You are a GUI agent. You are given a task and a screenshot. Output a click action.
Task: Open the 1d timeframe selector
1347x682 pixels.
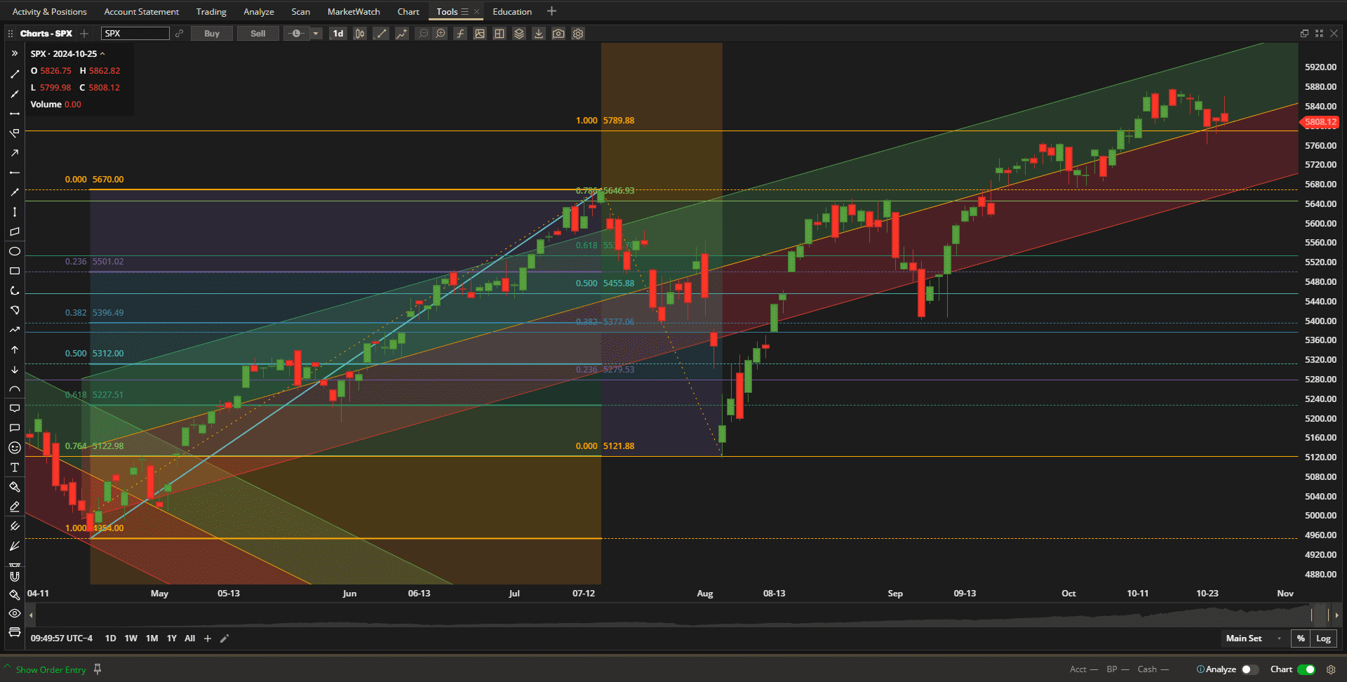[338, 34]
